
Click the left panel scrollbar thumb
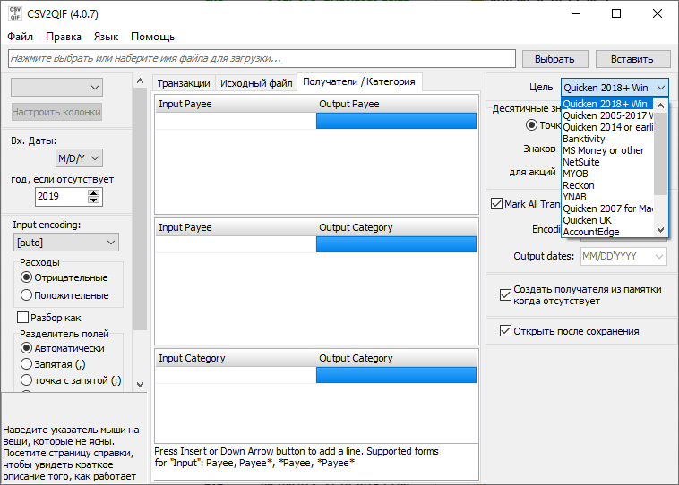[140, 208]
